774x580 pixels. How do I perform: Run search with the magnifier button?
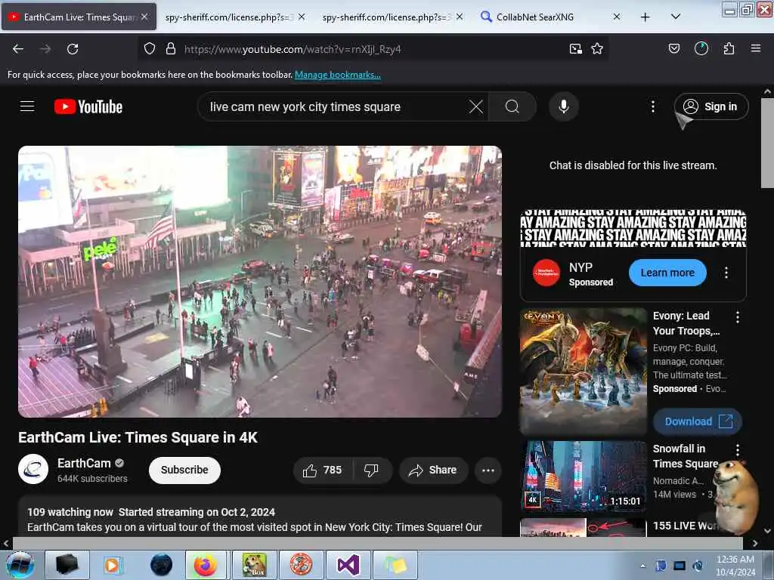click(x=512, y=106)
